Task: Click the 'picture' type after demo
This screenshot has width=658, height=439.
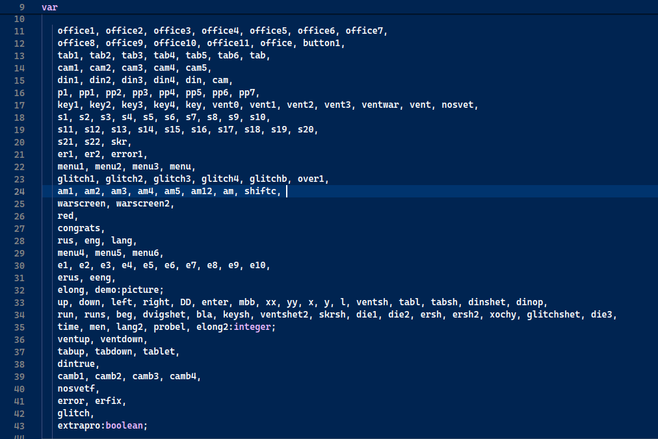Action: tap(143, 290)
